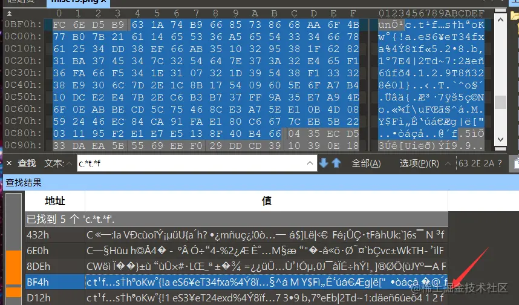Click byte FF in row 0C50h

pyautogui.click(x=255, y=97)
